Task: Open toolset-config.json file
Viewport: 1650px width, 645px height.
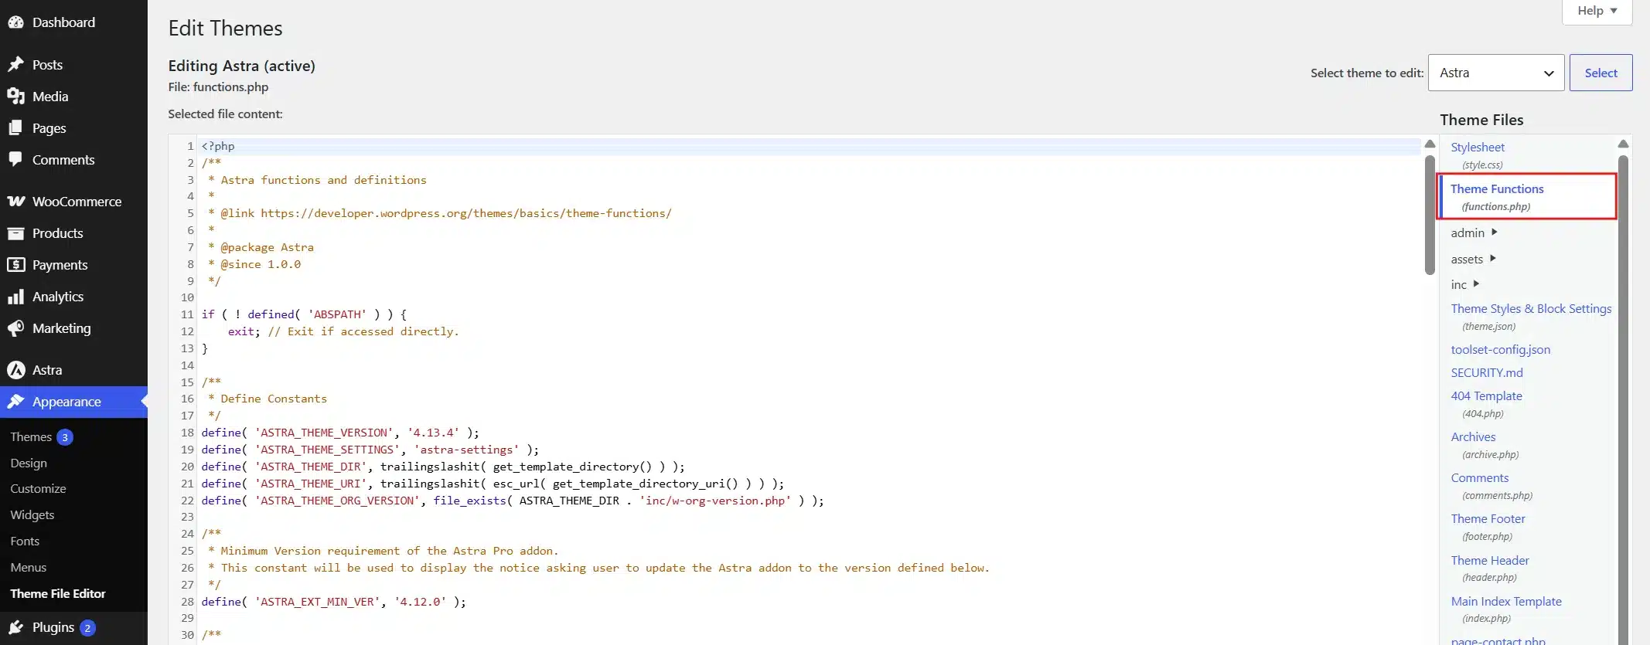Action: 1500,349
